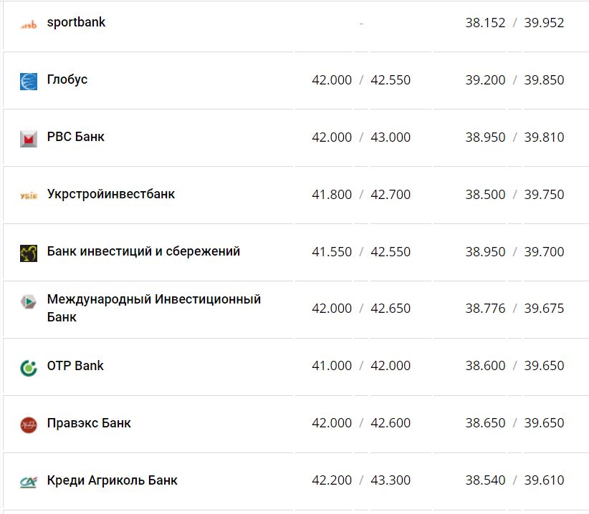Open the Правэкс Банк name link
589x514 pixels.
[87, 423]
